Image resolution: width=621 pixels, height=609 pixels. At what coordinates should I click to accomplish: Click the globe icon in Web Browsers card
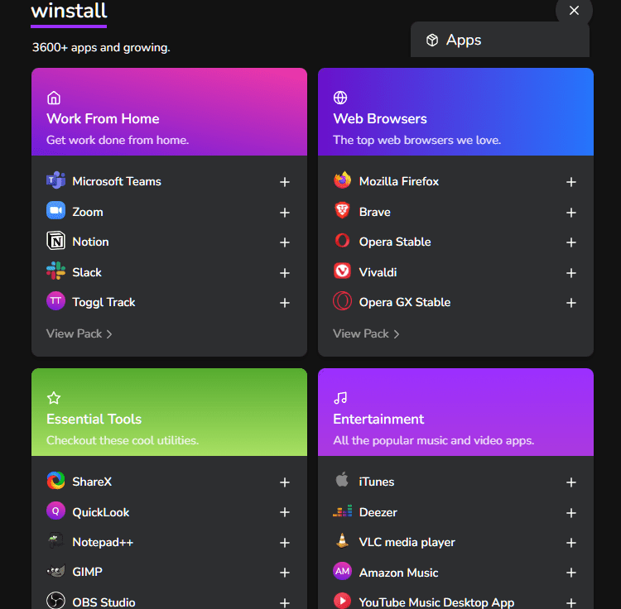pos(340,98)
